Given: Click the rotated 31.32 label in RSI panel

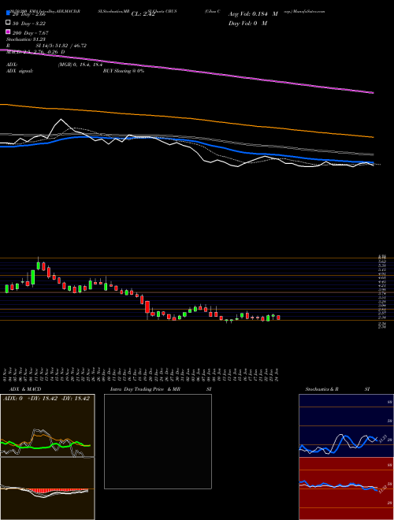Looking at the screenshot, I should pos(382,490).
